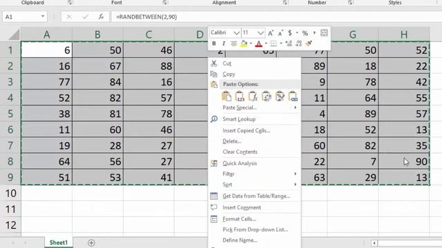
Task: Choose Insert Copied Cells...
Action: point(247,130)
